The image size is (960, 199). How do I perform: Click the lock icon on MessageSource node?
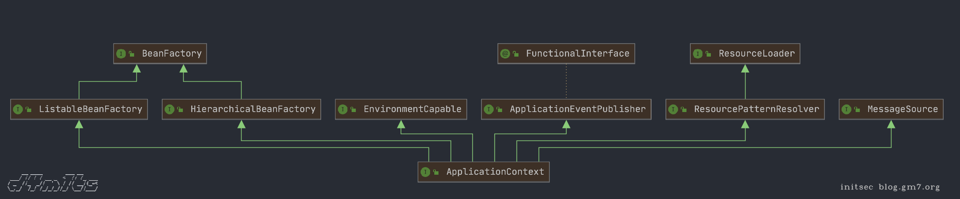[857, 110]
